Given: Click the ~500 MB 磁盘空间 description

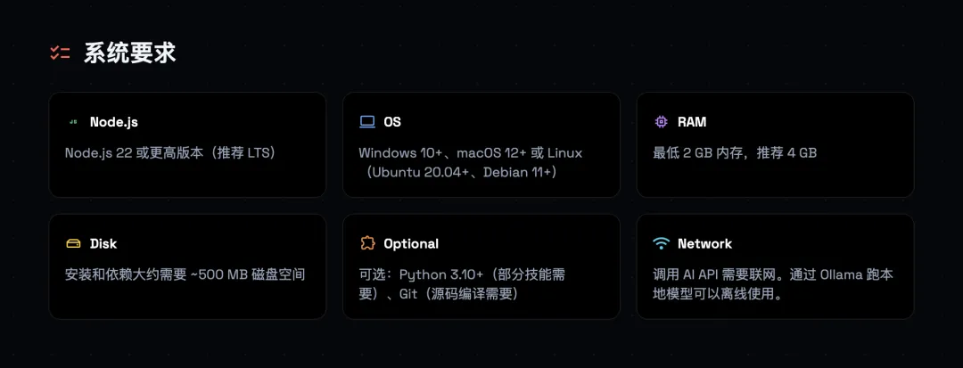Looking at the screenshot, I should pos(185,274).
